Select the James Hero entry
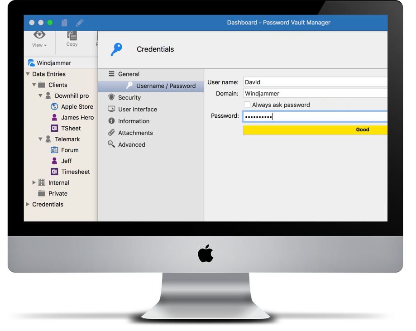The height and width of the screenshot is (331, 416). 77,118
